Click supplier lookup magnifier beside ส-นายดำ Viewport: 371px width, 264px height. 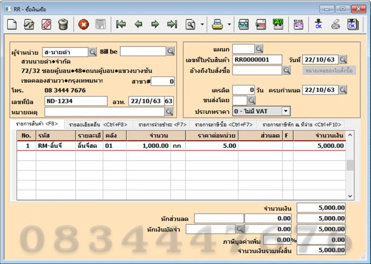coord(93,52)
